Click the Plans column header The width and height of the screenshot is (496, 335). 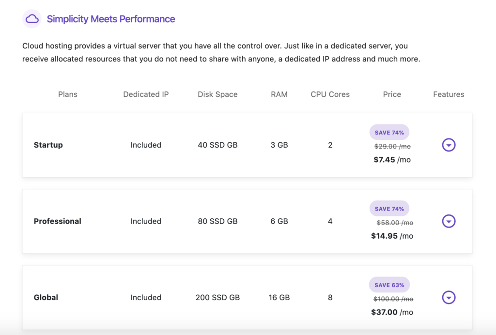click(67, 94)
